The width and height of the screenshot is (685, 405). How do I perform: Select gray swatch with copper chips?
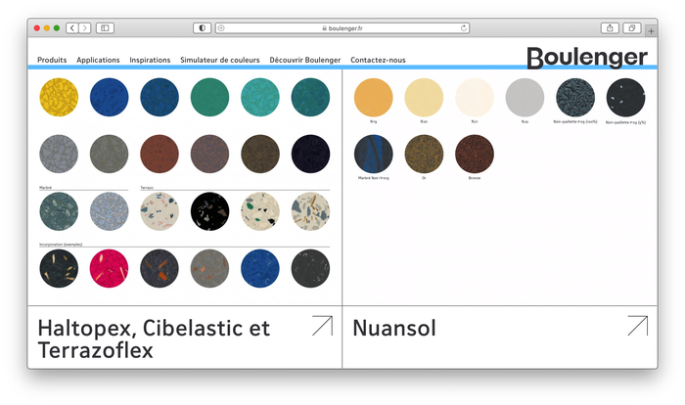click(209, 268)
